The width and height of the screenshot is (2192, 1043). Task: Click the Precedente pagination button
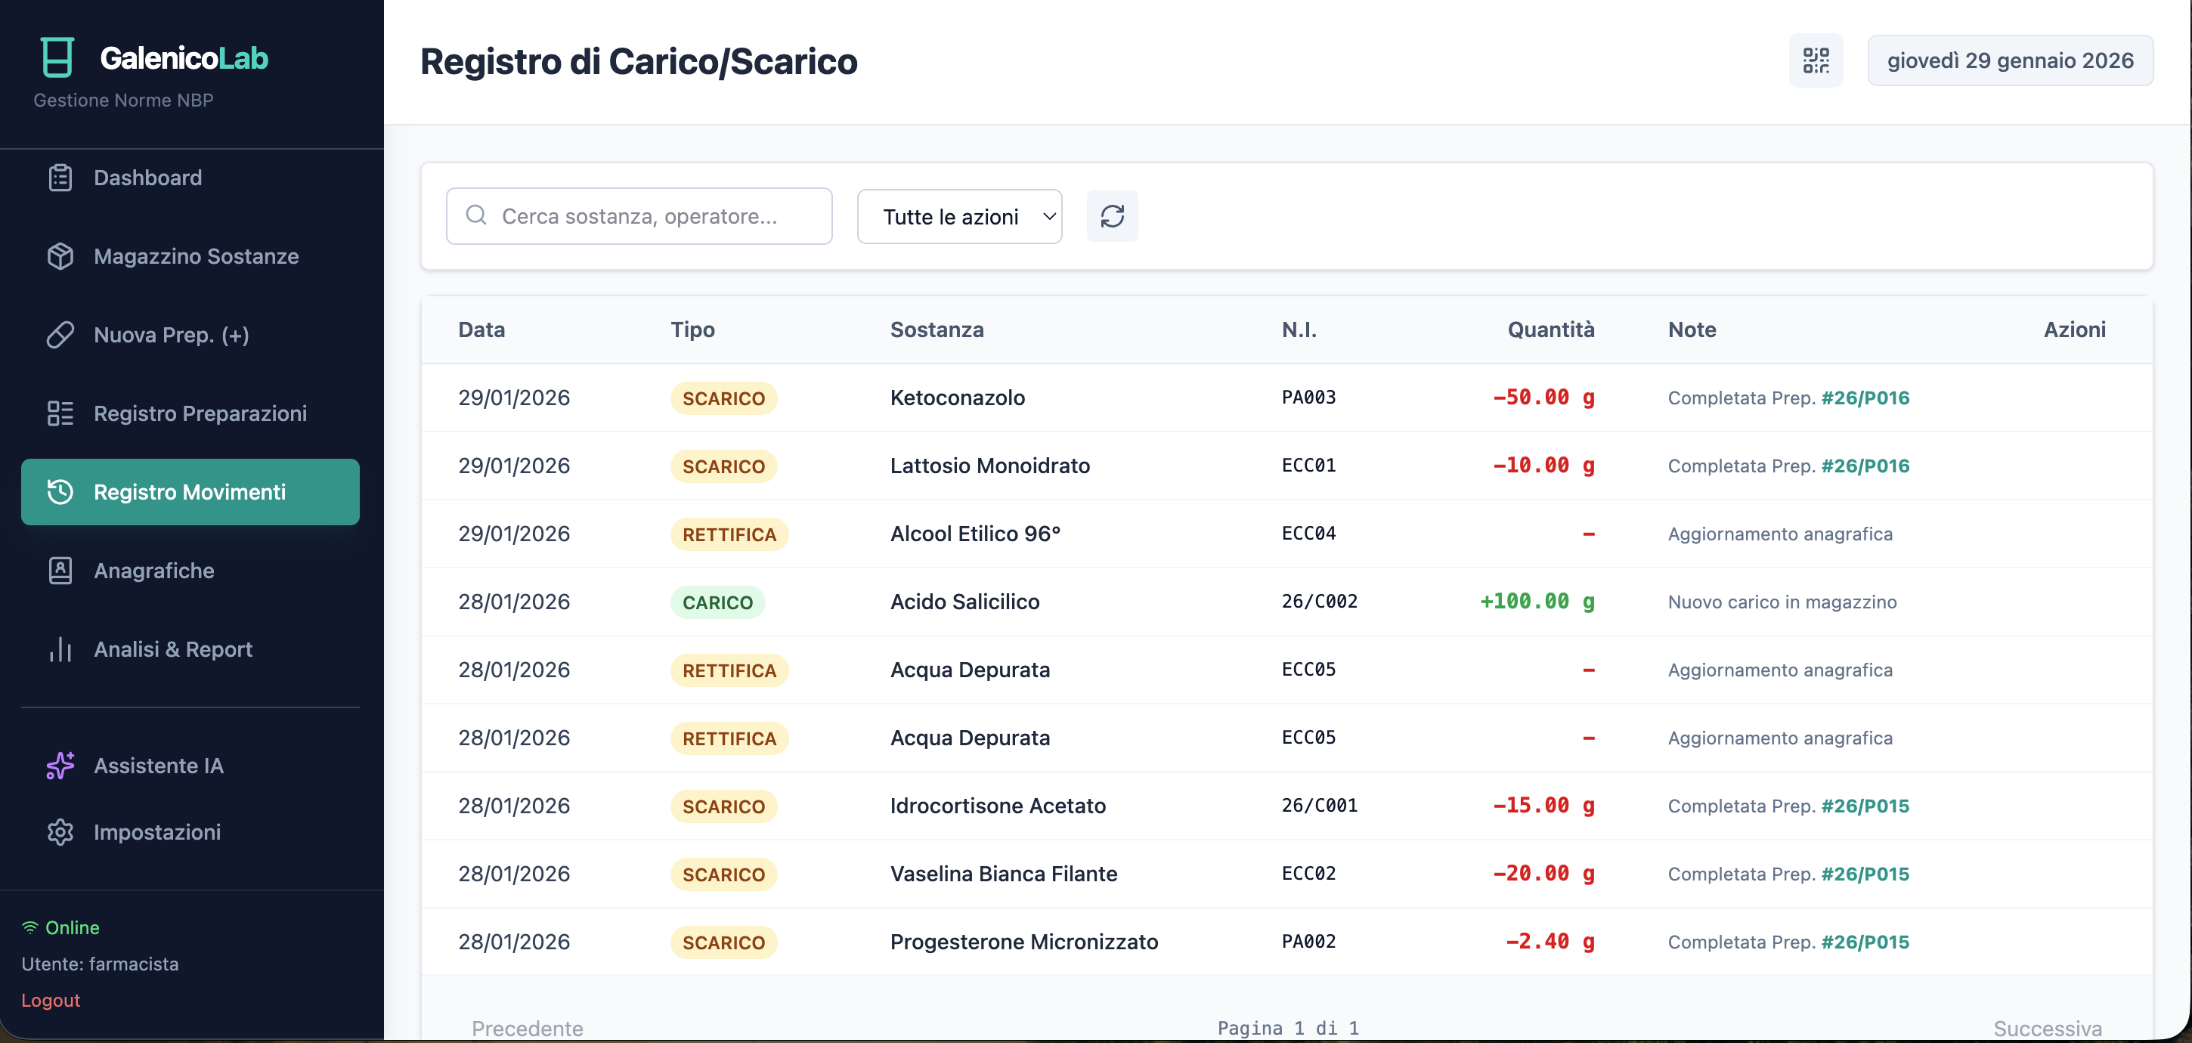pyautogui.click(x=527, y=1028)
